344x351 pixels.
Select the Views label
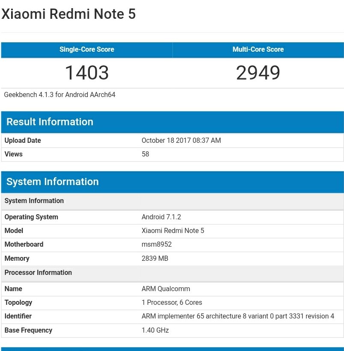[13, 154]
